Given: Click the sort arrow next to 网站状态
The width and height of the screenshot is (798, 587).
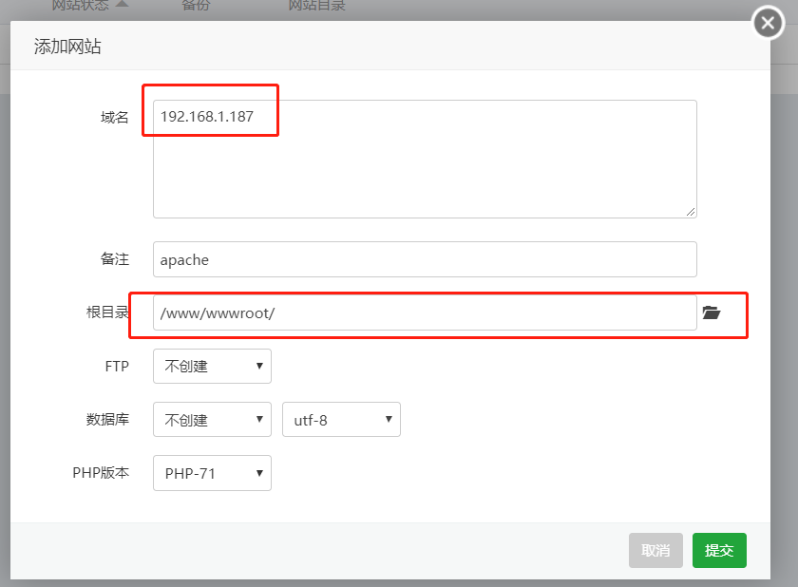Looking at the screenshot, I should pos(122,5).
